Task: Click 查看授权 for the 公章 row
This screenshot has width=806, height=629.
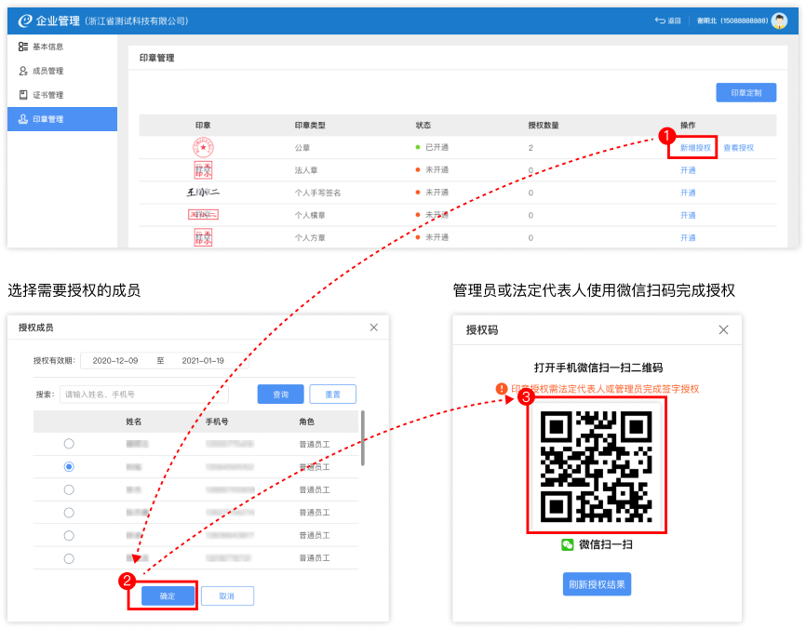Action: pyautogui.click(x=738, y=148)
